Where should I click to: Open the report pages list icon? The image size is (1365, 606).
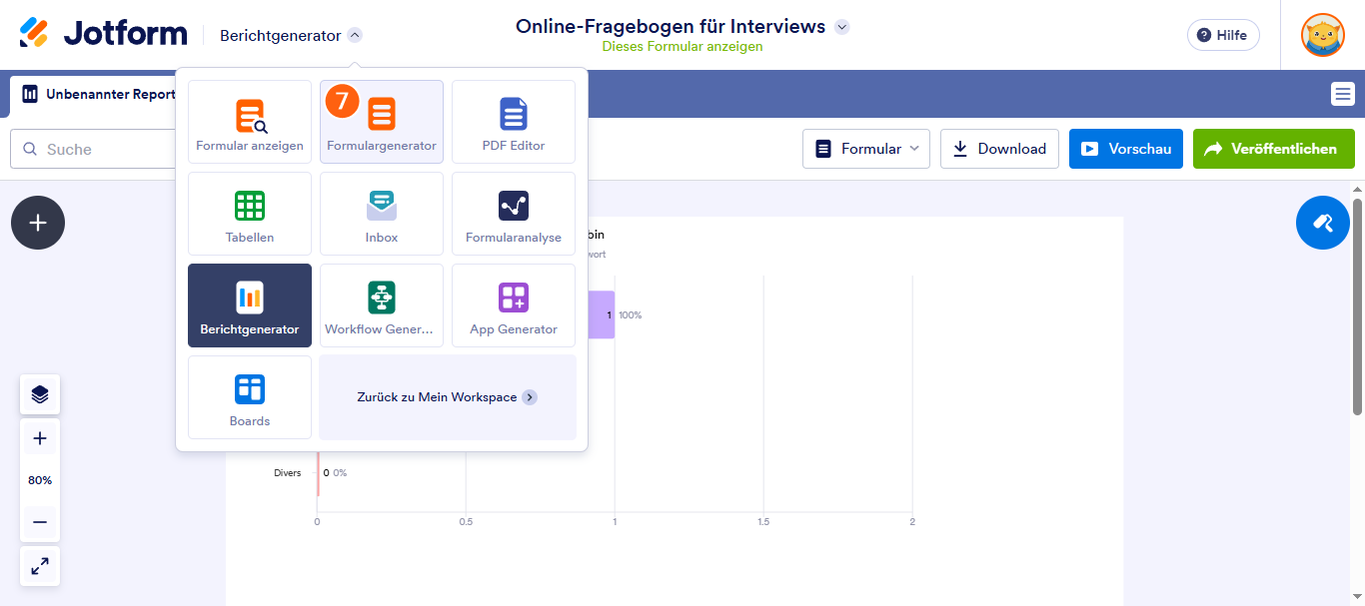coord(1343,94)
